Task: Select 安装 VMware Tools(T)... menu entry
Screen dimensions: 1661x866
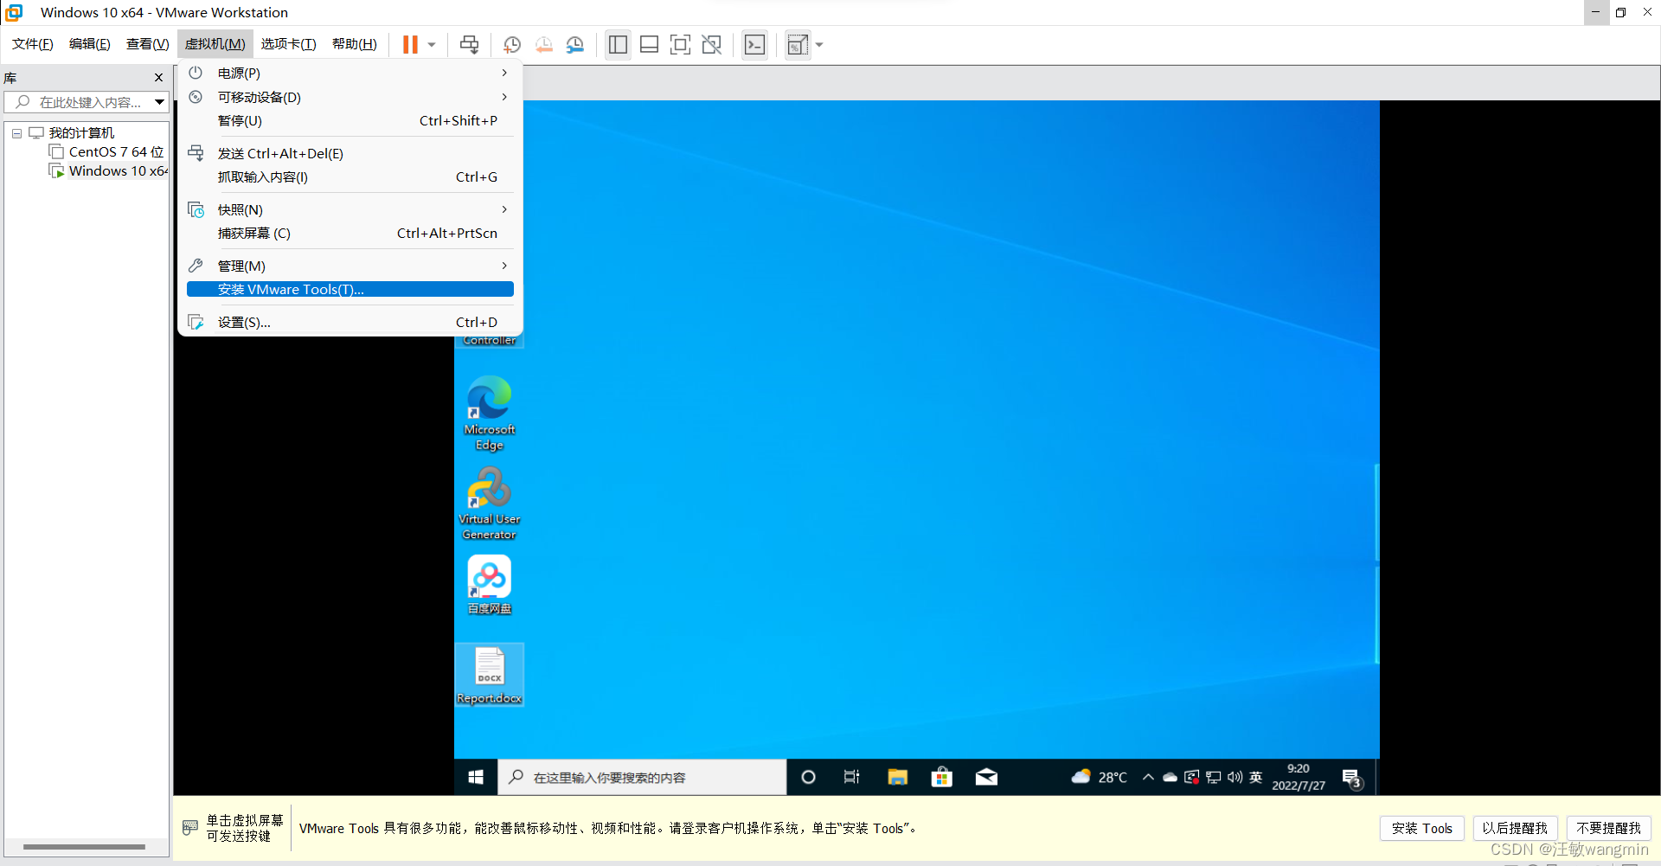Action: 350,290
